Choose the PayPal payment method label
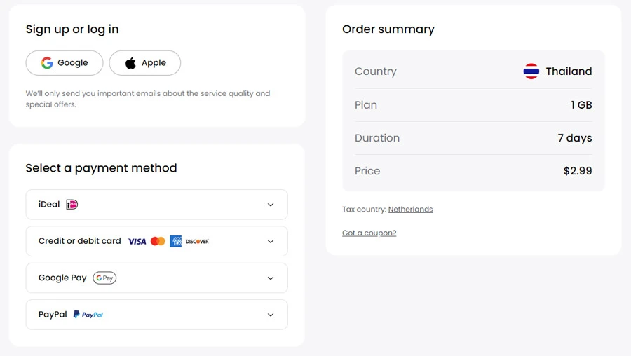The height and width of the screenshot is (356, 631). [x=53, y=315]
